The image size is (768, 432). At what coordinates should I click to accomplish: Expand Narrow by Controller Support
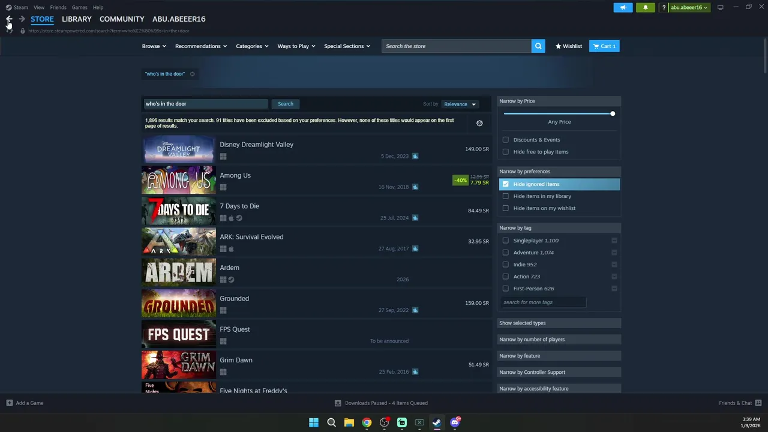[x=559, y=372]
